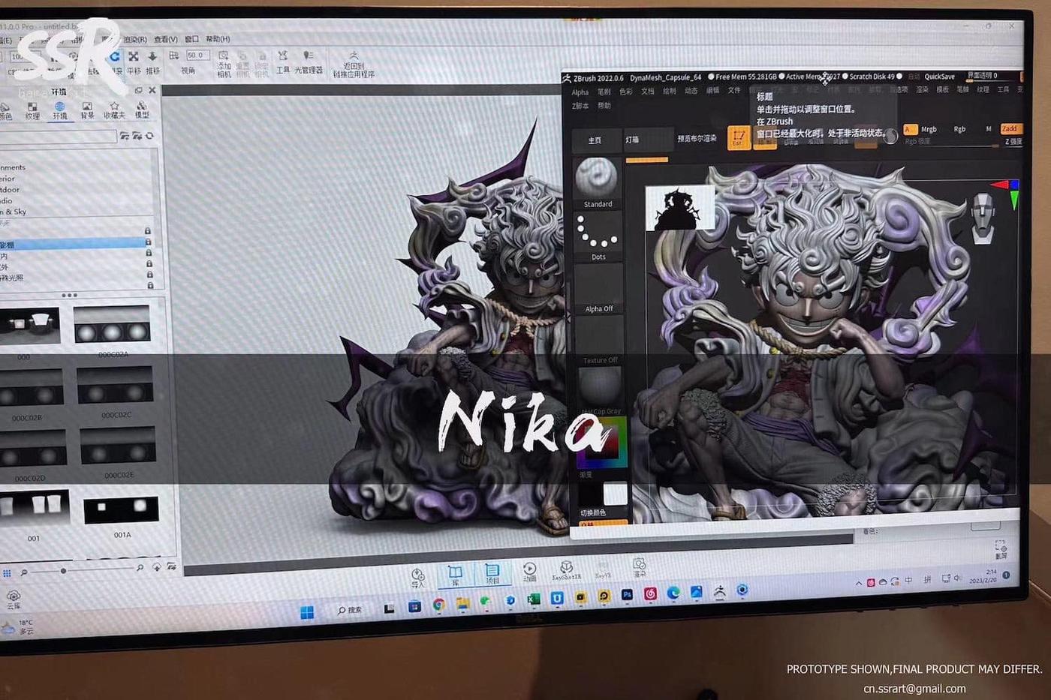
Task: Open the Alpha Off selector in ZBrush
Action: (599, 289)
